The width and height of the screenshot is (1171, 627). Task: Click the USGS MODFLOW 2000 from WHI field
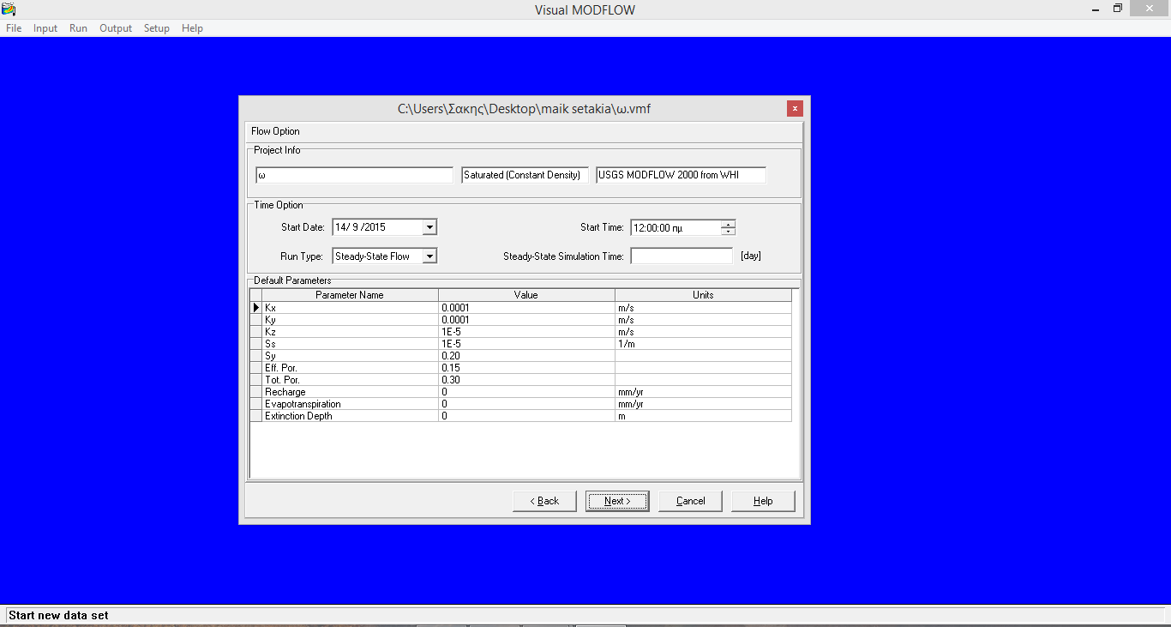(x=681, y=175)
